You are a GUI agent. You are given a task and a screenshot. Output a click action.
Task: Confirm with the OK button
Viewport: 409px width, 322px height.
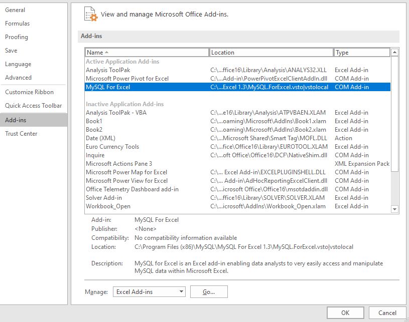tap(345, 313)
